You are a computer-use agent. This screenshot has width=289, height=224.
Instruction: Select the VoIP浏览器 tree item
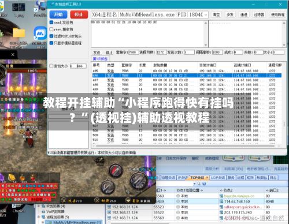pos(55,211)
